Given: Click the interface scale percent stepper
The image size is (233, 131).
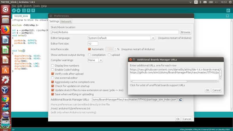Looking at the screenshot, I should tap(115, 49).
